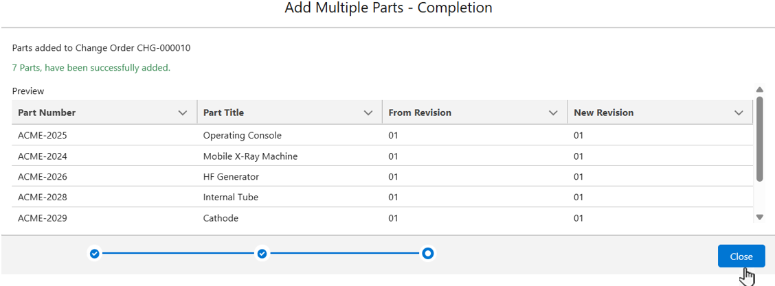Sort by the Part Number column header
The height and width of the screenshot is (286, 775).
(47, 112)
